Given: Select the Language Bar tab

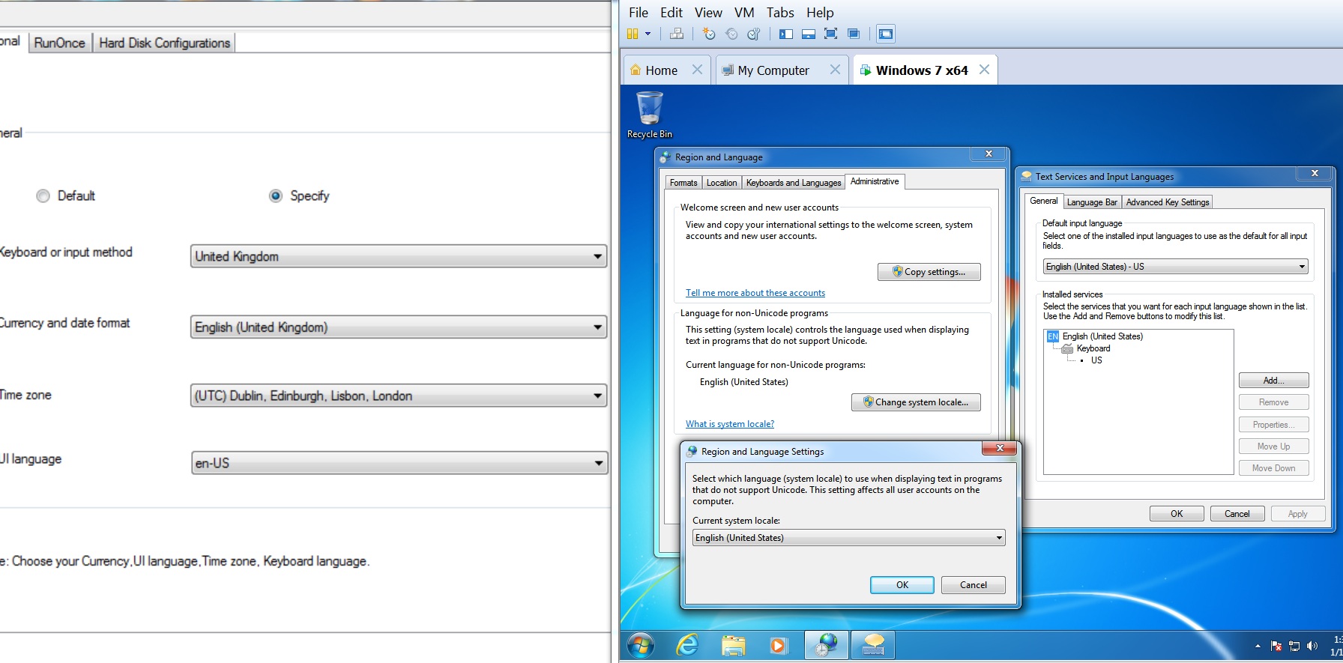Looking at the screenshot, I should (1092, 202).
